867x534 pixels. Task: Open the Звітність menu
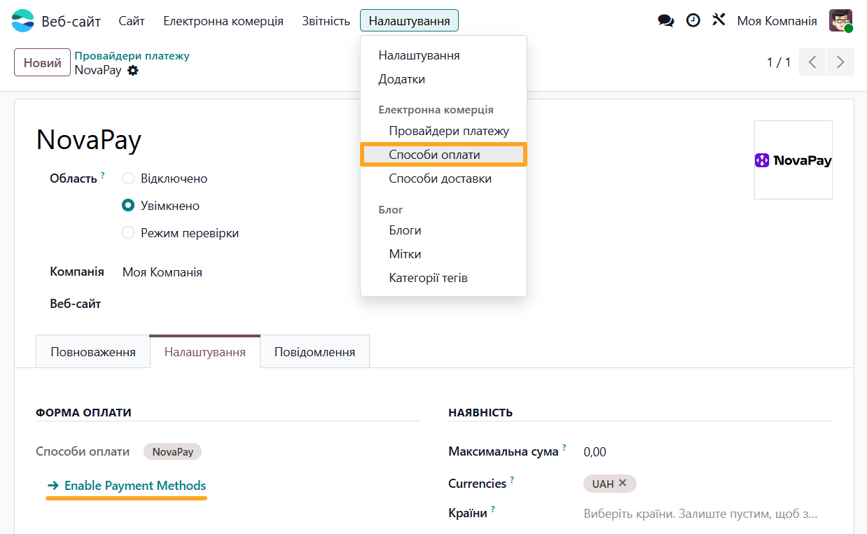(x=326, y=21)
